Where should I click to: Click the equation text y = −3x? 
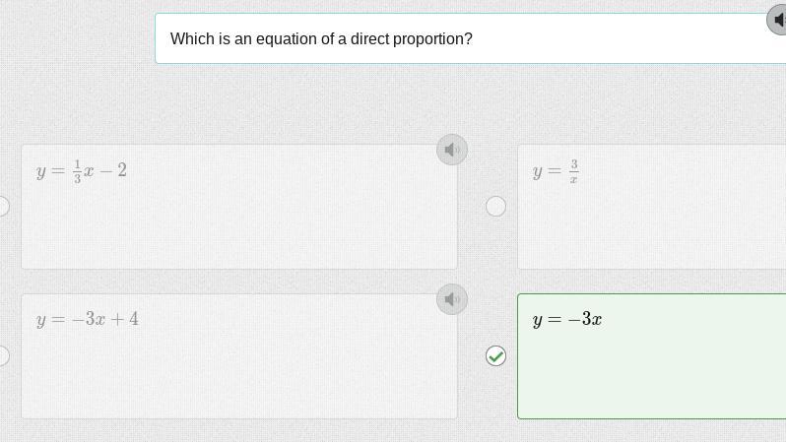[x=567, y=319]
